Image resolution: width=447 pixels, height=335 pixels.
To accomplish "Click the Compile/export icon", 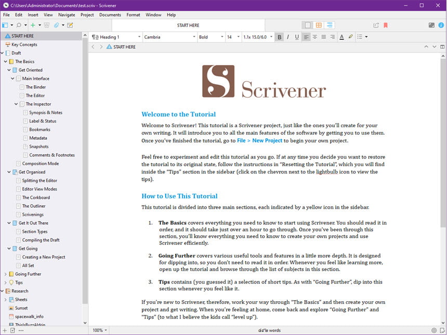I will [376, 25].
